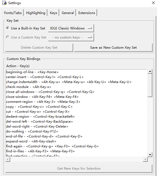Click Save as New Custom Key Set
The image size is (157, 176).
[x=113, y=48]
